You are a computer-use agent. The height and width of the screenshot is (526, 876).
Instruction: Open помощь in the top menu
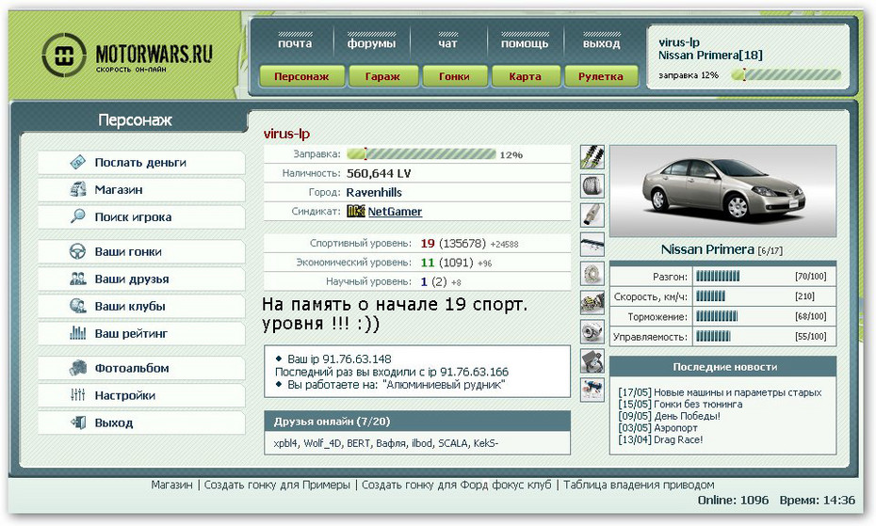click(525, 43)
